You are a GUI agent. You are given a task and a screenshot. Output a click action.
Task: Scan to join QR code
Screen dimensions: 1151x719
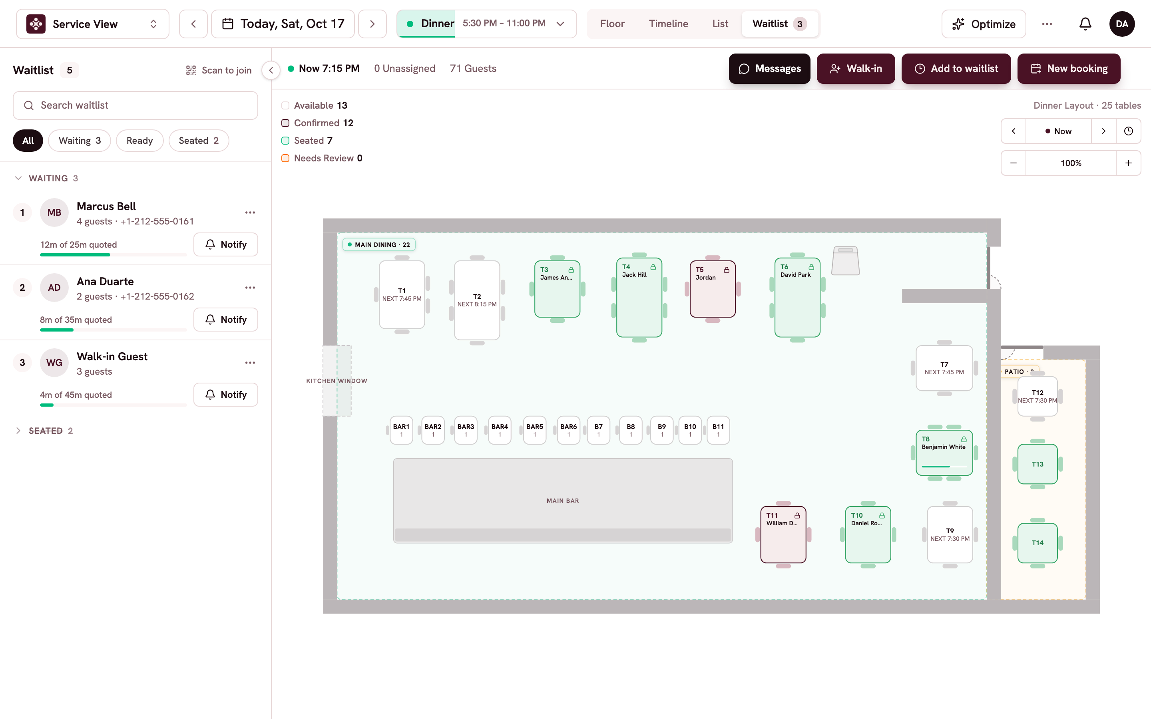tap(218, 70)
